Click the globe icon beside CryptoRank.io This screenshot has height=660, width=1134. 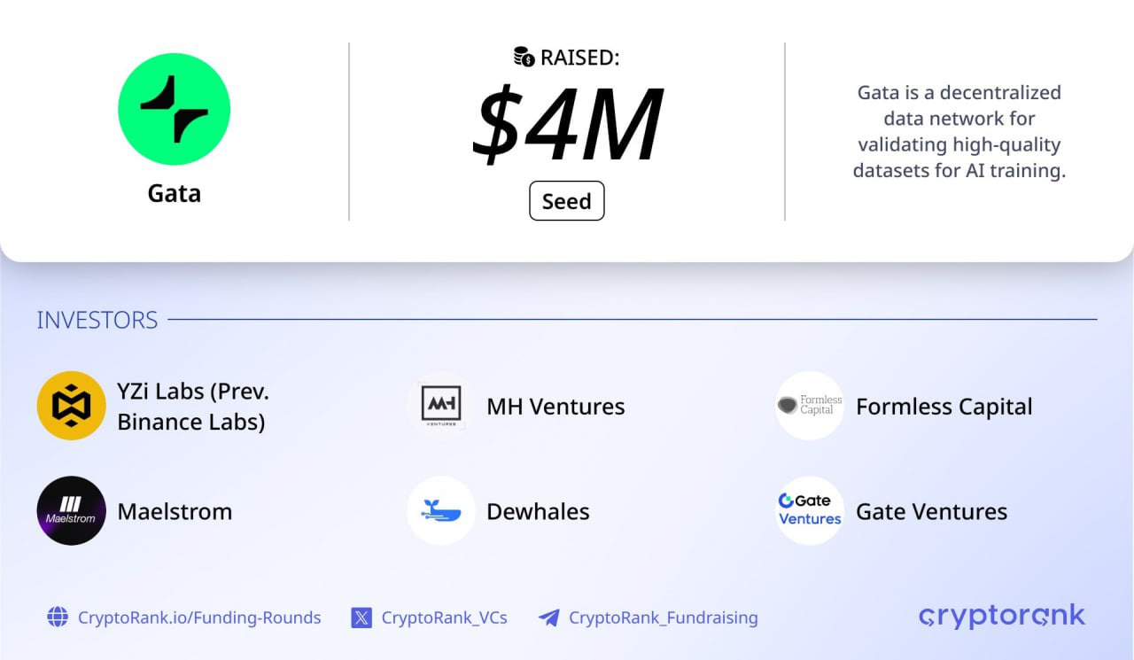(58, 617)
